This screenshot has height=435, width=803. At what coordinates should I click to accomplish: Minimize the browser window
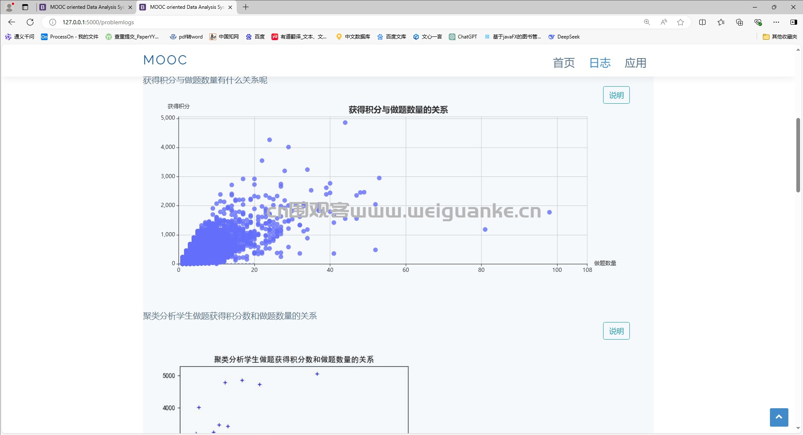tap(755, 7)
